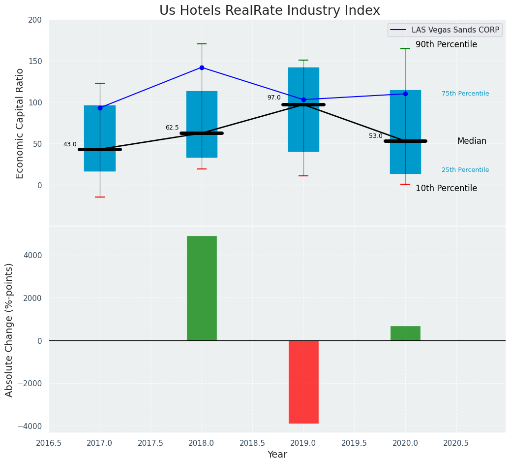511x464 pixels.
Task: Click the 25th Percentile annotation text
Action: [x=465, y=170]
